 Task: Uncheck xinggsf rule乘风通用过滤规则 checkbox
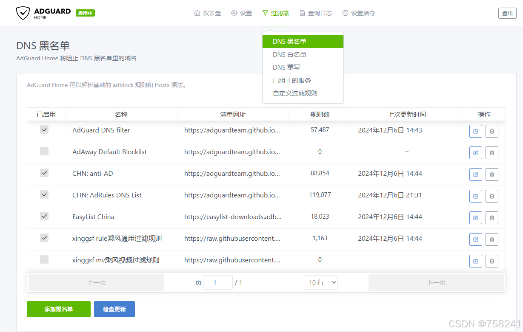(x=44, y=238)
